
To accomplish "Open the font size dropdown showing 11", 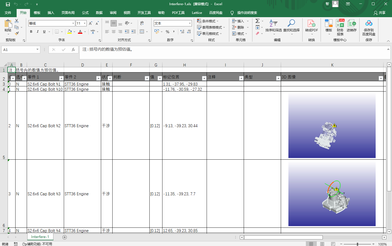I will (85, 23).
